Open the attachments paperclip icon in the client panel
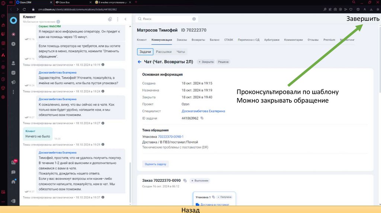Screen dimensions: 381x213 point(110,19)
